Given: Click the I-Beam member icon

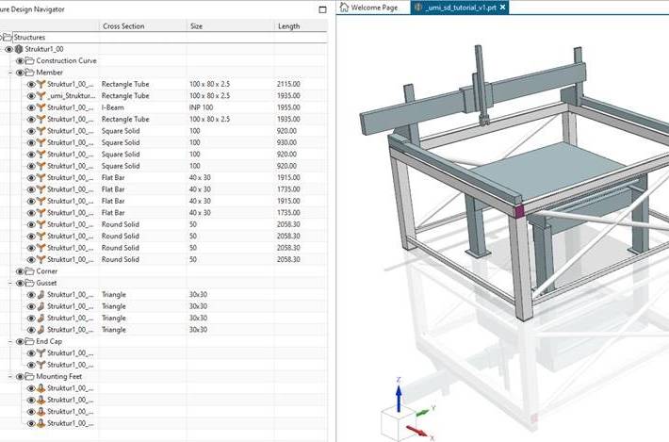Looking at the screenshot, I should [41, 107].
